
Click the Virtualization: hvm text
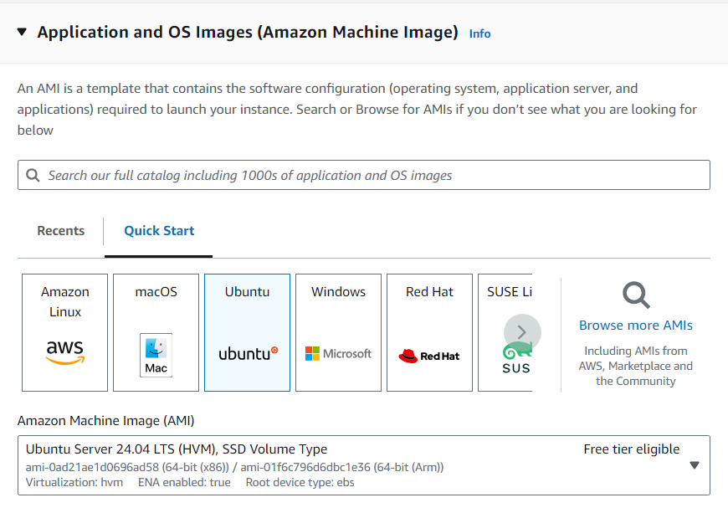coord(74,482)
